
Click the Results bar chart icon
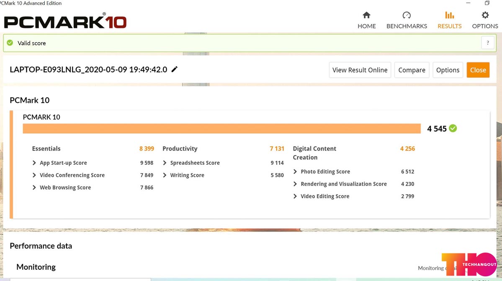pos(450,15)
